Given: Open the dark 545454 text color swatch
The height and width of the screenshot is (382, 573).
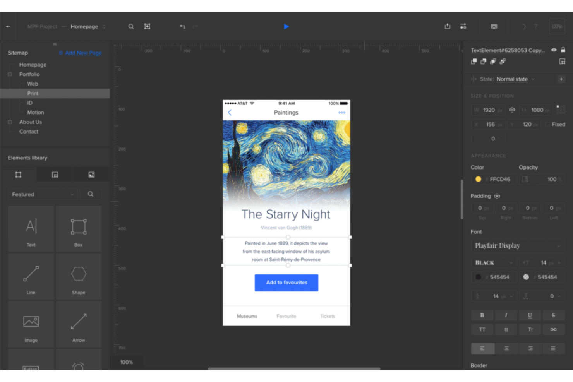Looking at the screenshot, I should (x=478, y=277).
